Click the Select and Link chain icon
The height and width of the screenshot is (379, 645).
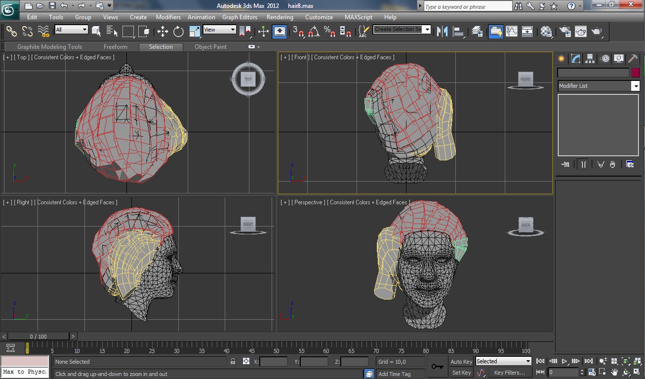click(x=11, y=32)
